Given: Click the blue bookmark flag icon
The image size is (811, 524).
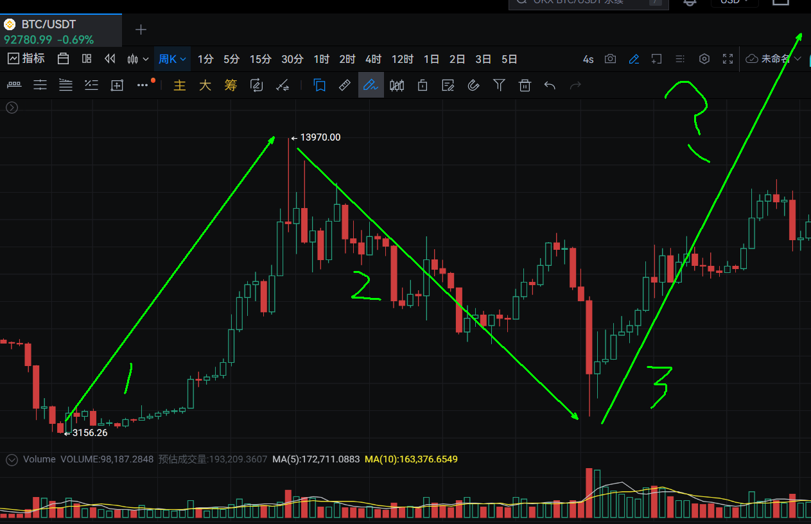Looking at the screenshot, I should (319, 85).
